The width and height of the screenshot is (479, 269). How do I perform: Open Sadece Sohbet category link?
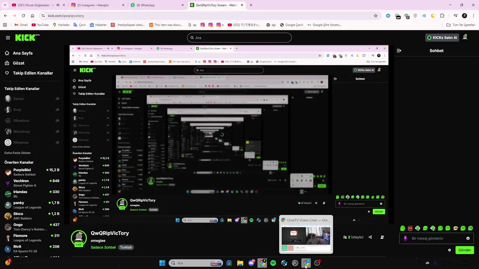tap(103, 247)
